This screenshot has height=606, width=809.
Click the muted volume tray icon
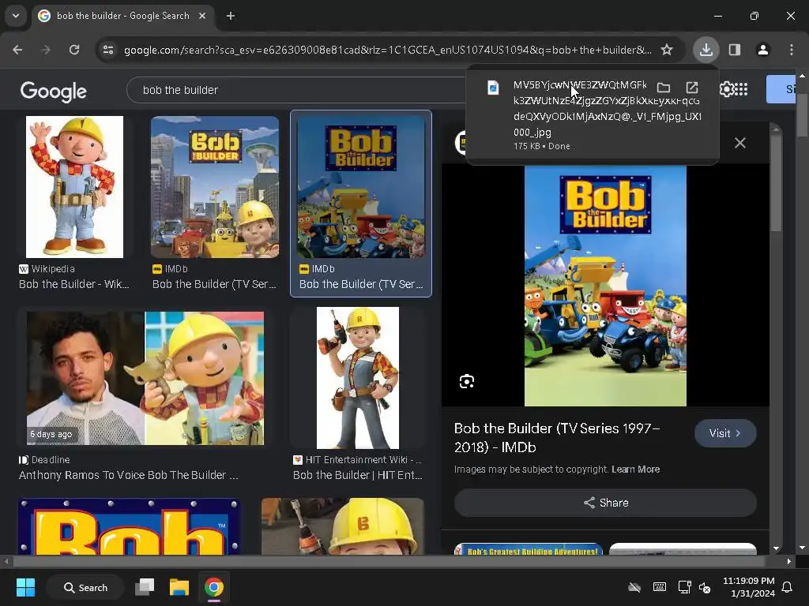coord(704,587)
